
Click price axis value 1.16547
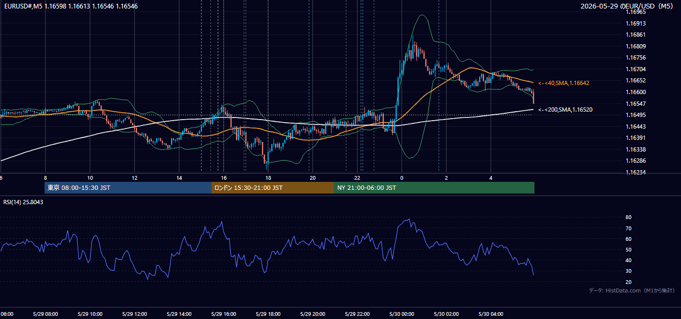pyautogui.click(x=636, y=104)
